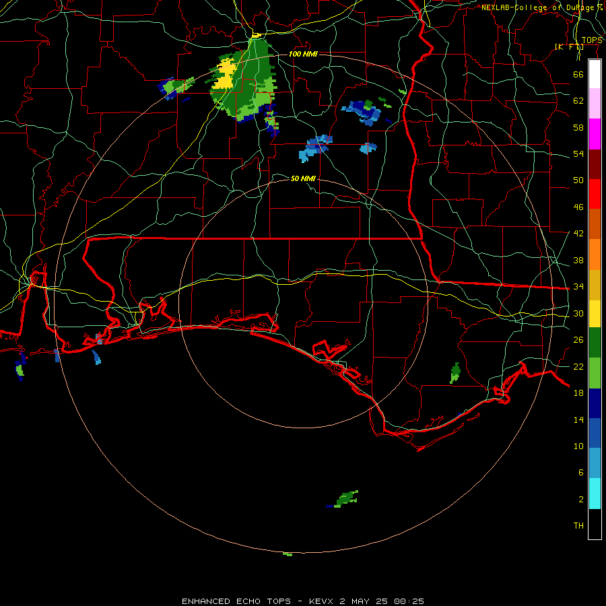Viewport: 606px width, 606px height.
Task: Click the legend value '54'
Action: coord(578,154)
